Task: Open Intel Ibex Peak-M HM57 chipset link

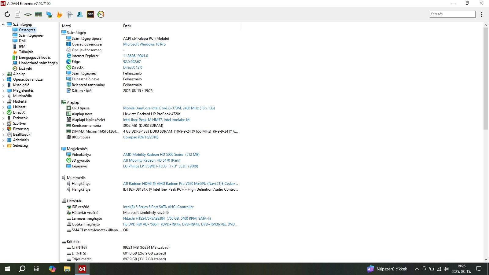Action: 156,120
